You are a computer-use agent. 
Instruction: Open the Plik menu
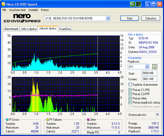point(4,10)
